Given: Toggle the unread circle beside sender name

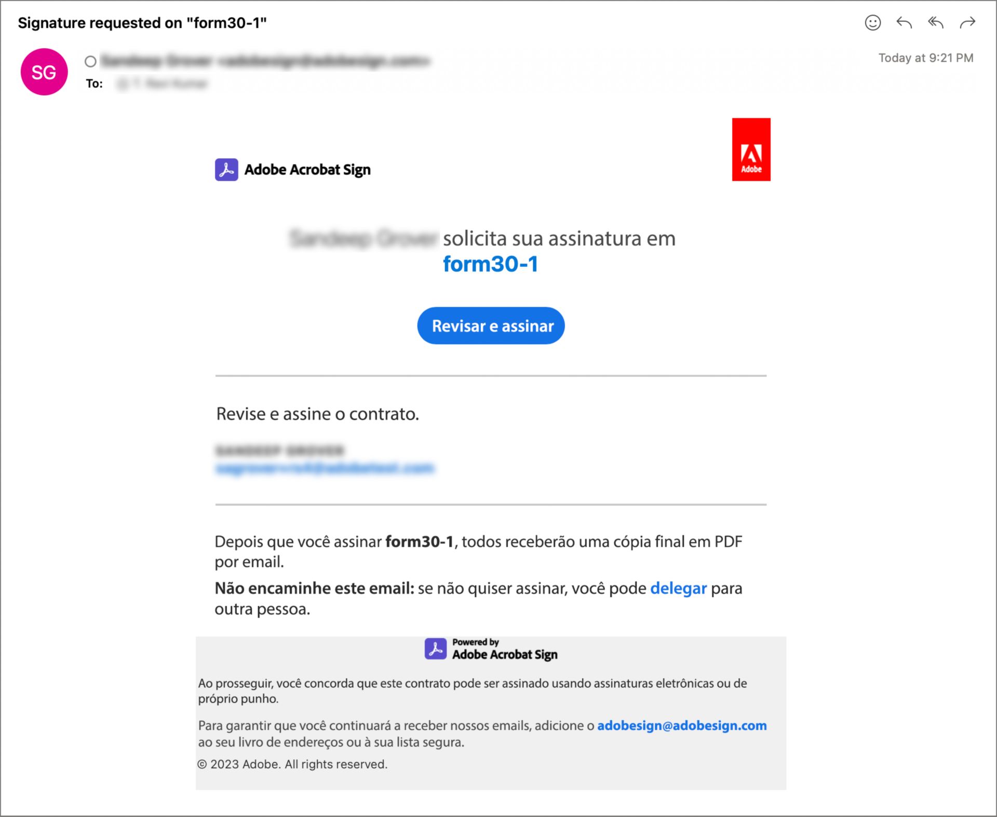Looking at the screenshot, I should coord(90,61).
